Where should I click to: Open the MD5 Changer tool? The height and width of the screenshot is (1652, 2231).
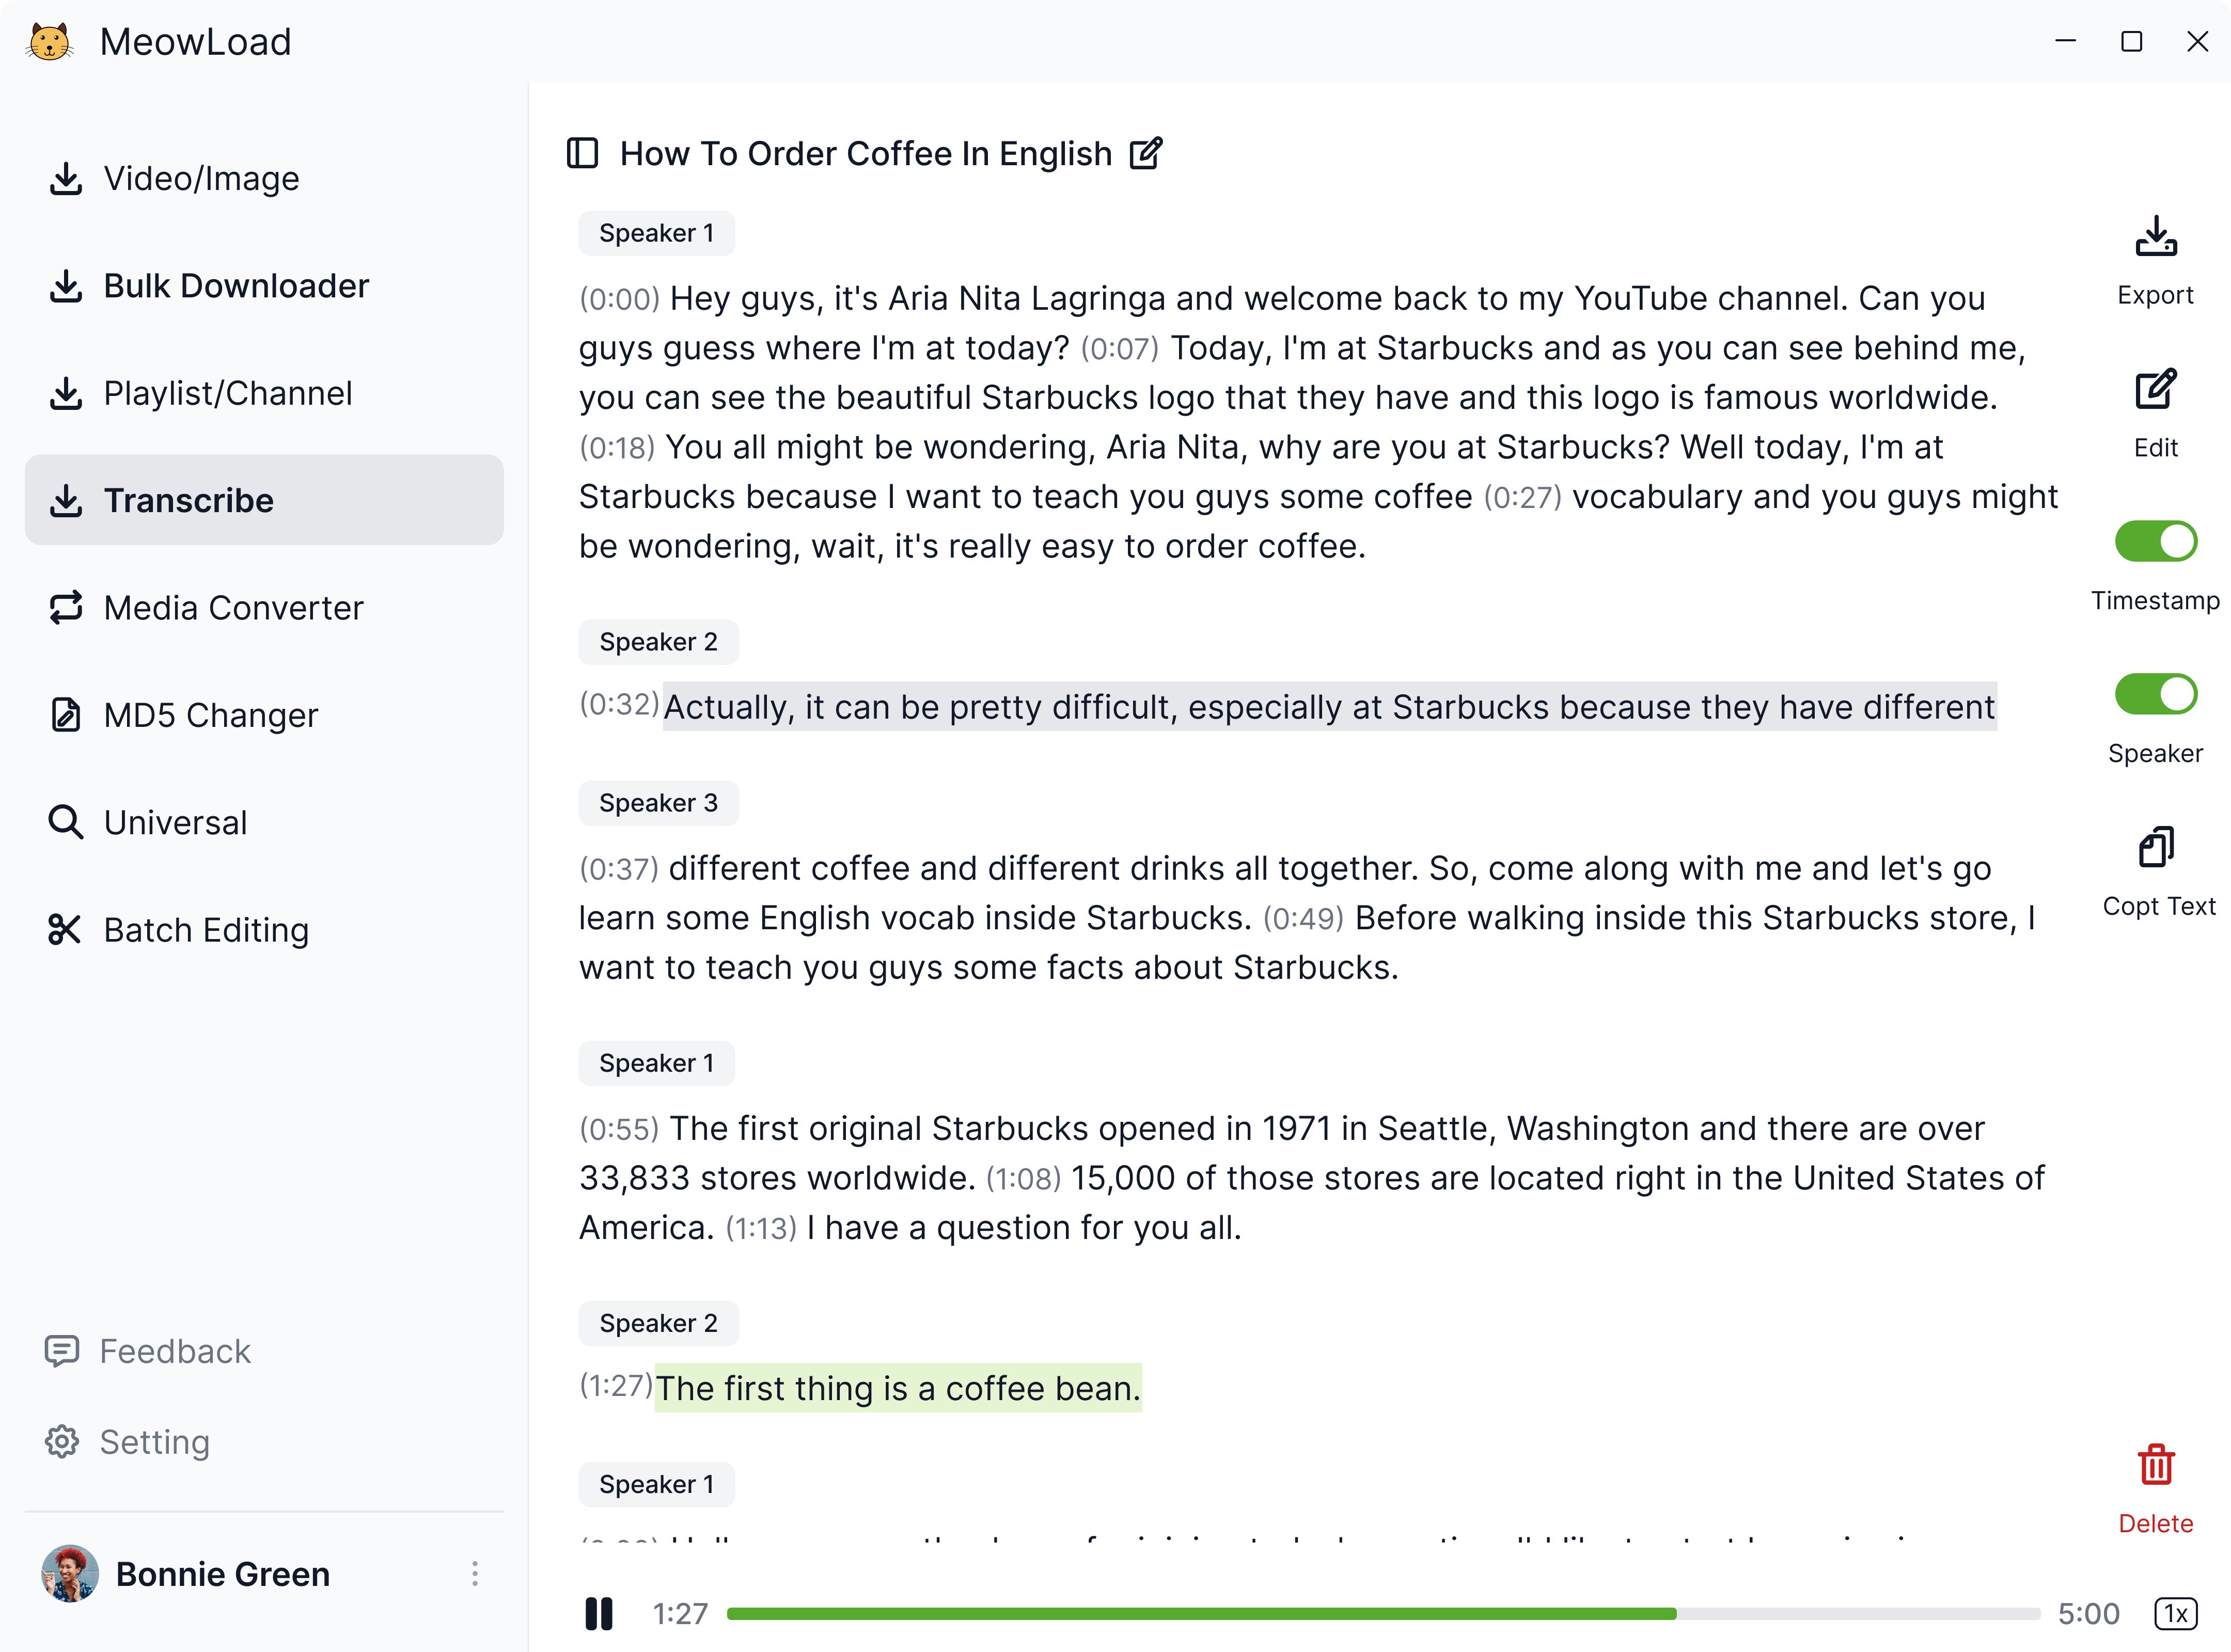[x=210, y=715]
